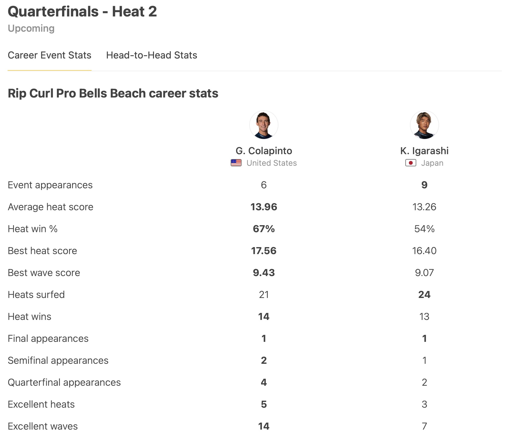The image size is (510, 443).
Task: Click the Upcoming status label
Action: pos(31,28)
